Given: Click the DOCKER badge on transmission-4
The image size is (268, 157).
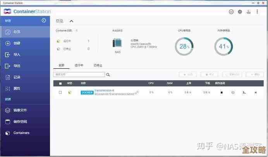Looking at the screenshot, I should (87, 93).
